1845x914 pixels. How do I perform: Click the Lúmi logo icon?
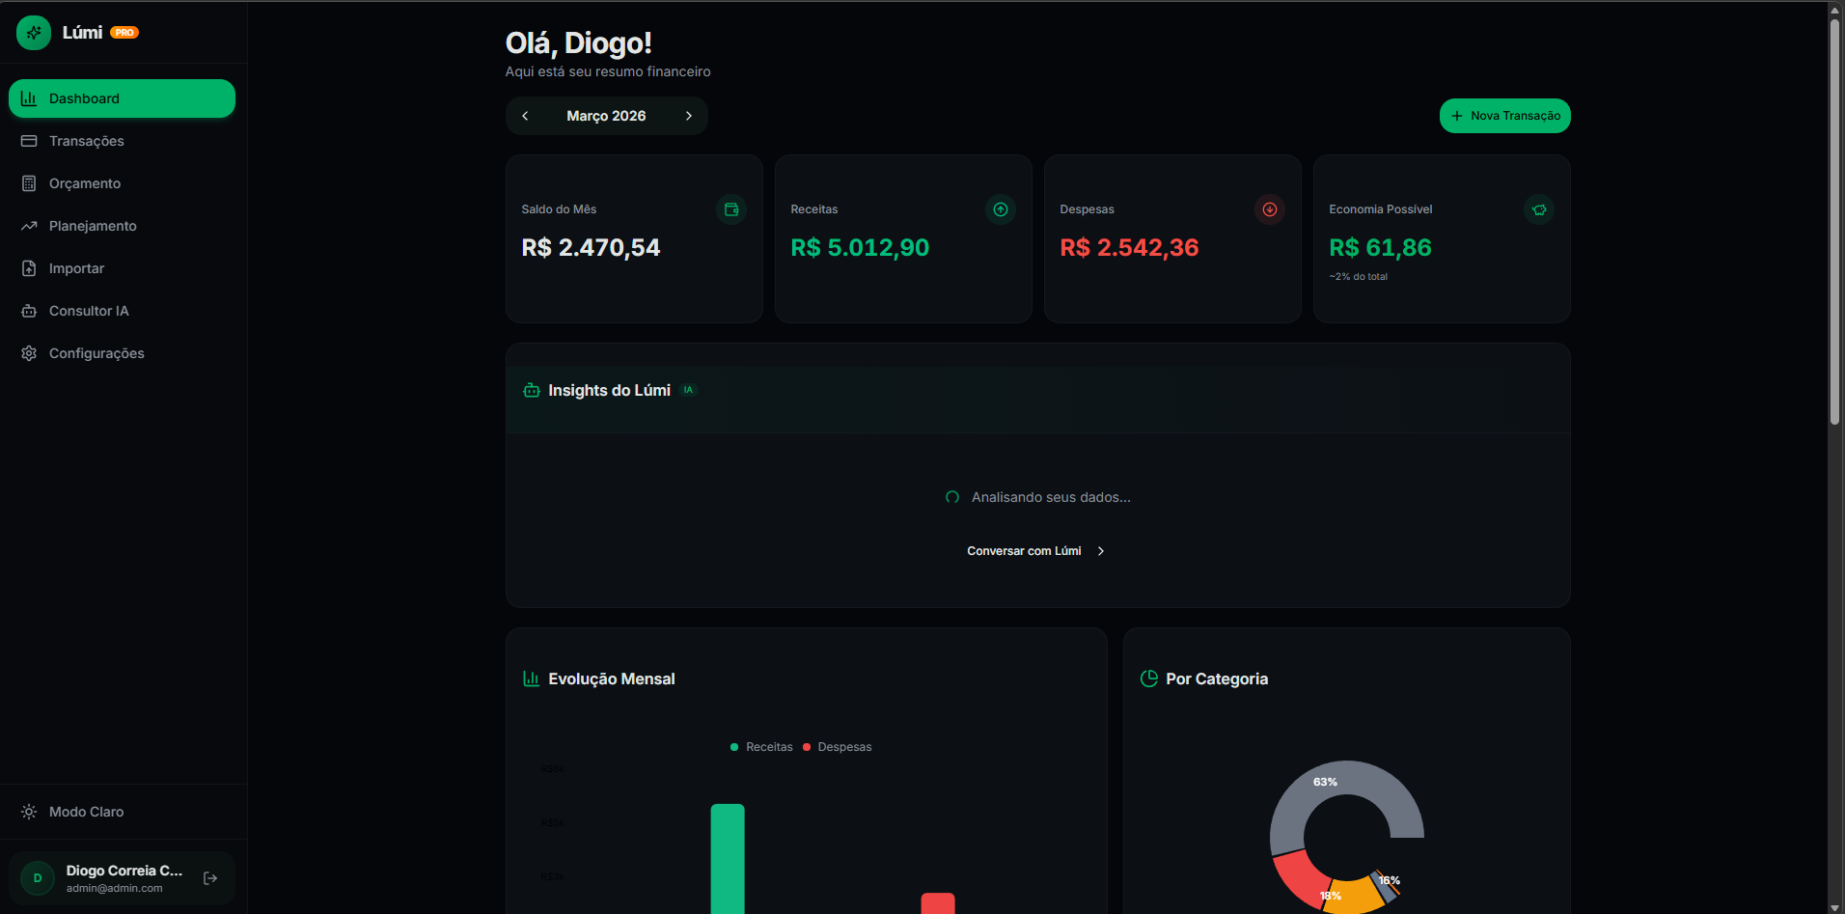pos(34,33)
